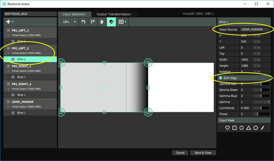Click the Cancel button

(180, 153)
